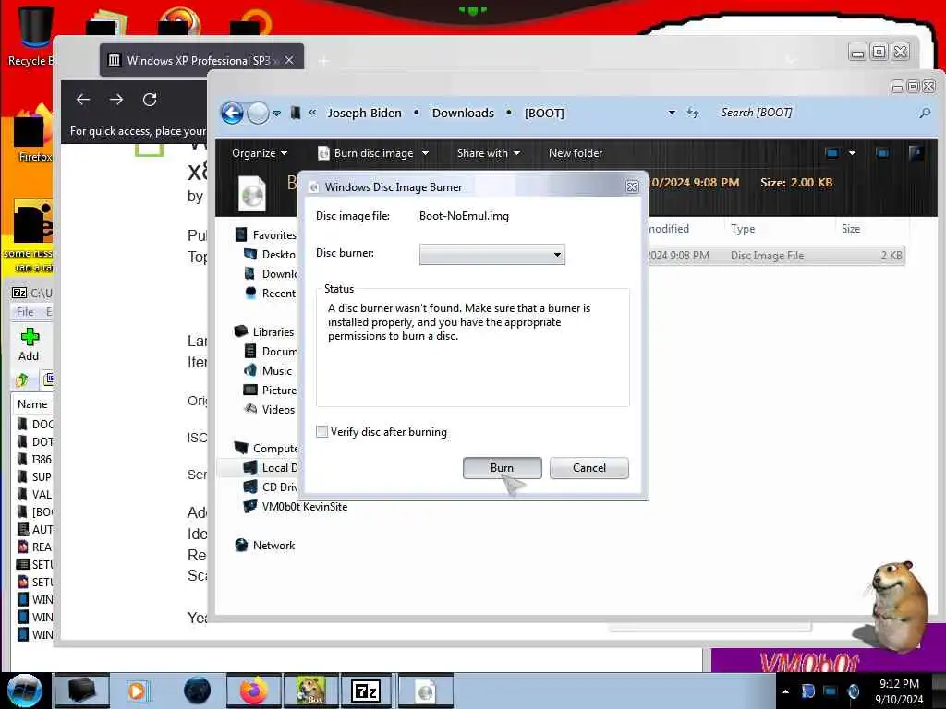
Task: Open media player taskbar icon
Action: [137, 691]
